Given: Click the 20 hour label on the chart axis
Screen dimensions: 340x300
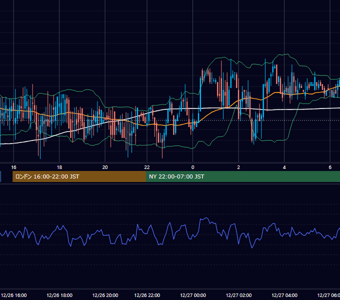Looking at the screenshot, I should point(105,167).
